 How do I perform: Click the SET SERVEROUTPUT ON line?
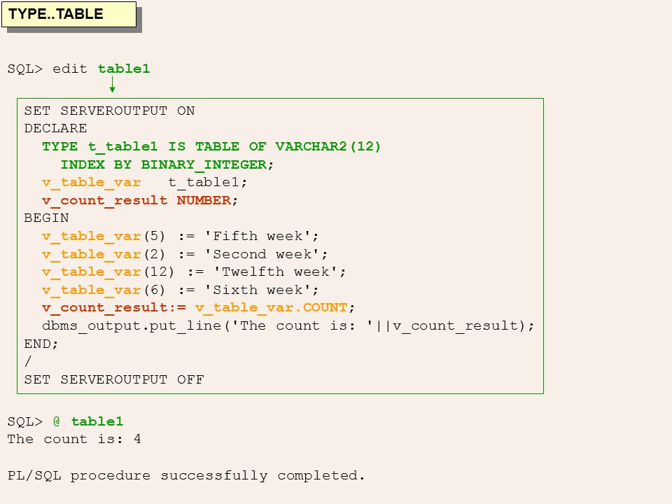coord(109,111)
